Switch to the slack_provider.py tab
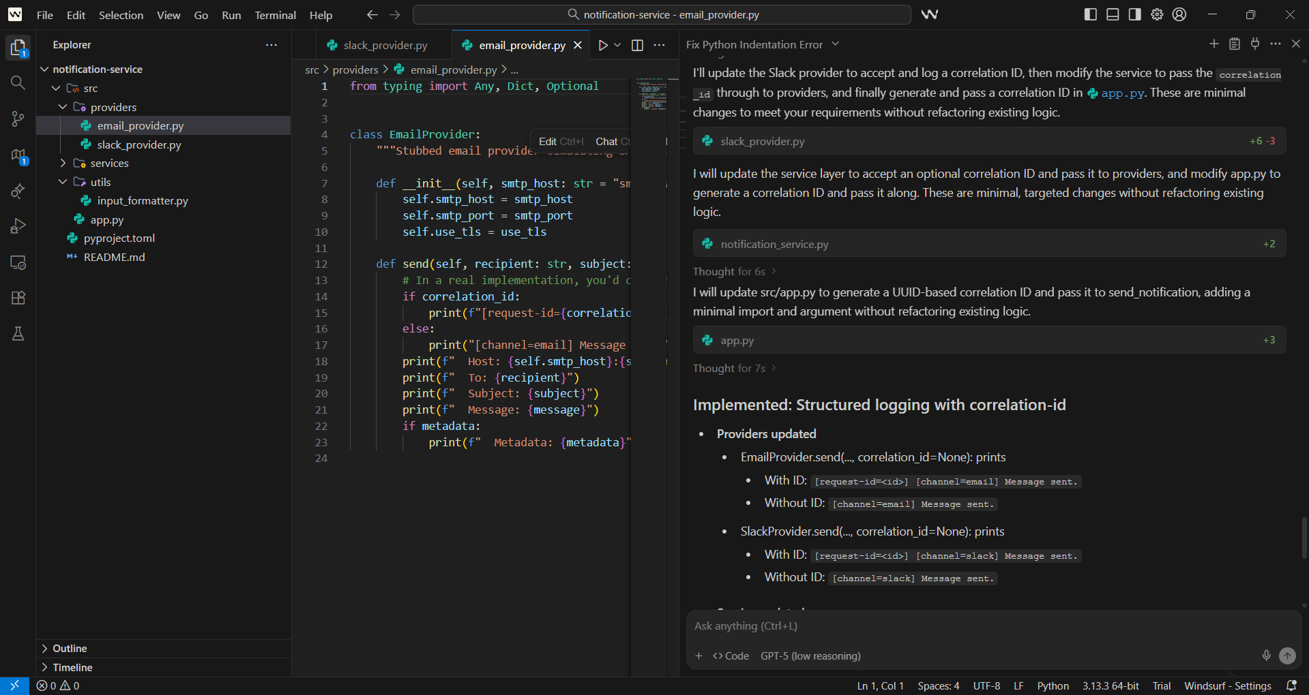 tap(385, 46)
